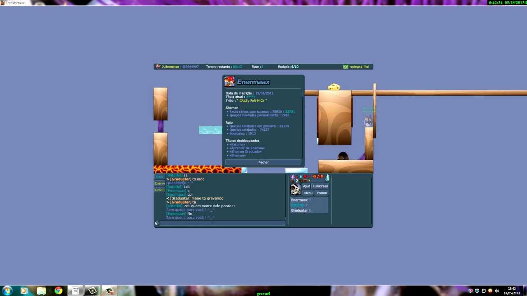Click [Graduater] name in 'mano to gravando' message
This screenshot has height=296, width=527.
tap(180, 199)
